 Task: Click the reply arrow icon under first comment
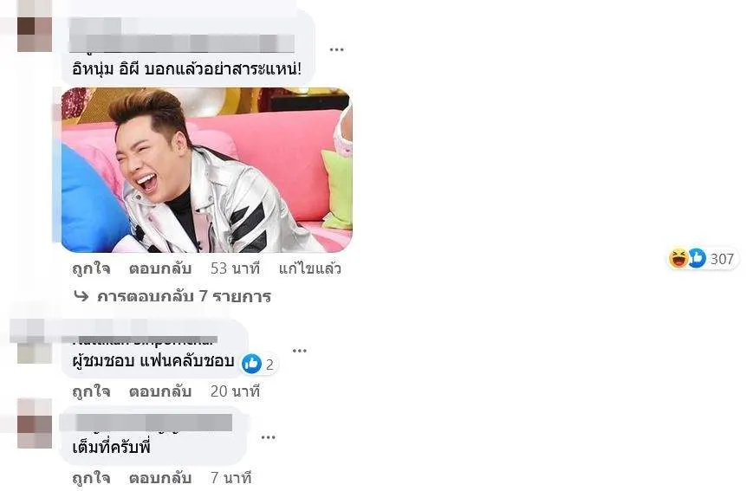81,295
